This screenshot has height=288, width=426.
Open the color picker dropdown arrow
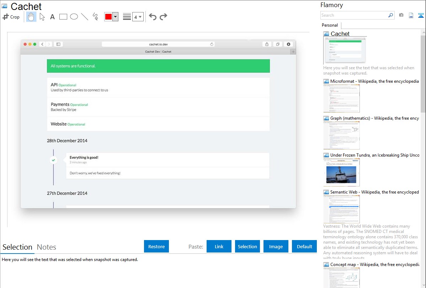(115, 17)
